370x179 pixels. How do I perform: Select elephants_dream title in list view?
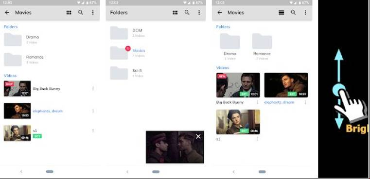(x=48, y=111)
